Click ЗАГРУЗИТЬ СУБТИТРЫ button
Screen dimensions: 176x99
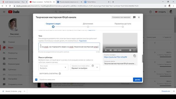point(48,74)
